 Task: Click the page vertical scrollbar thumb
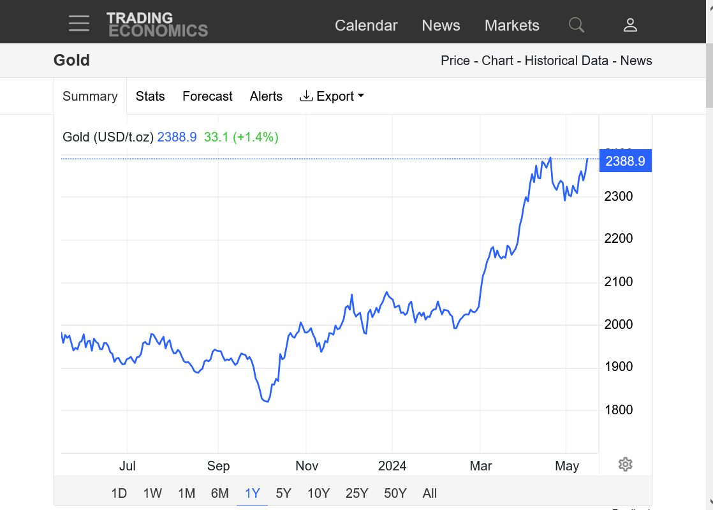[x=709, y=76]
